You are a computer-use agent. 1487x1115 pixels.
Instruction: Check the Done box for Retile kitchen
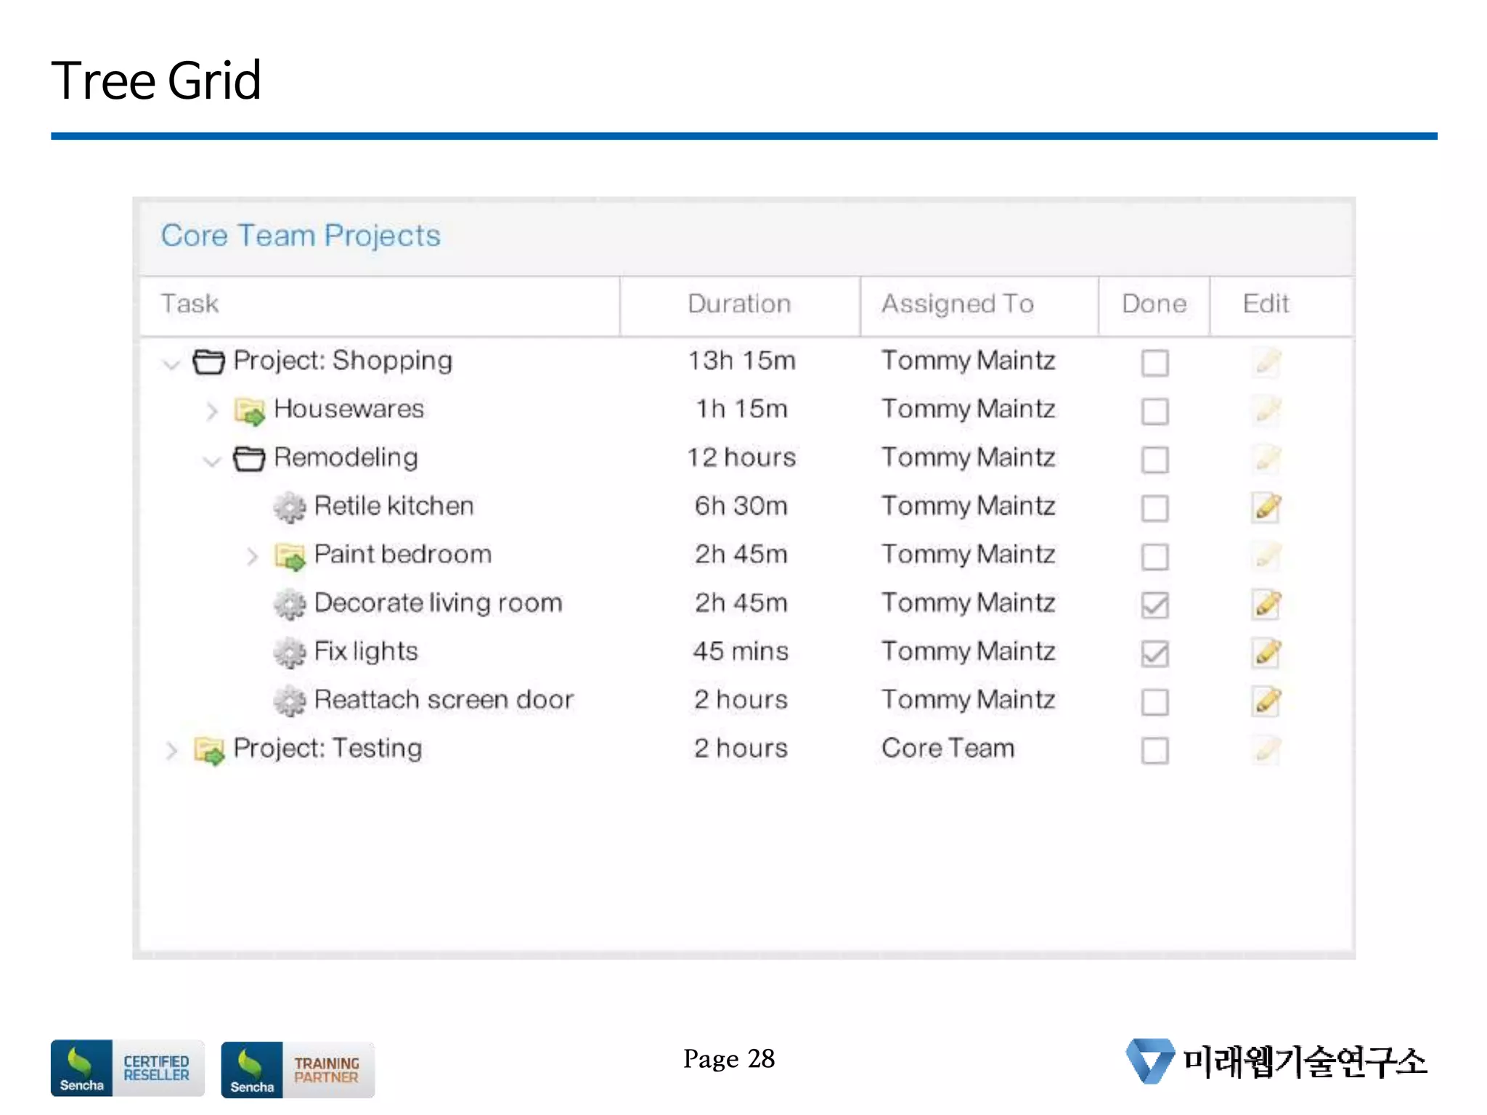[1154, 508]
